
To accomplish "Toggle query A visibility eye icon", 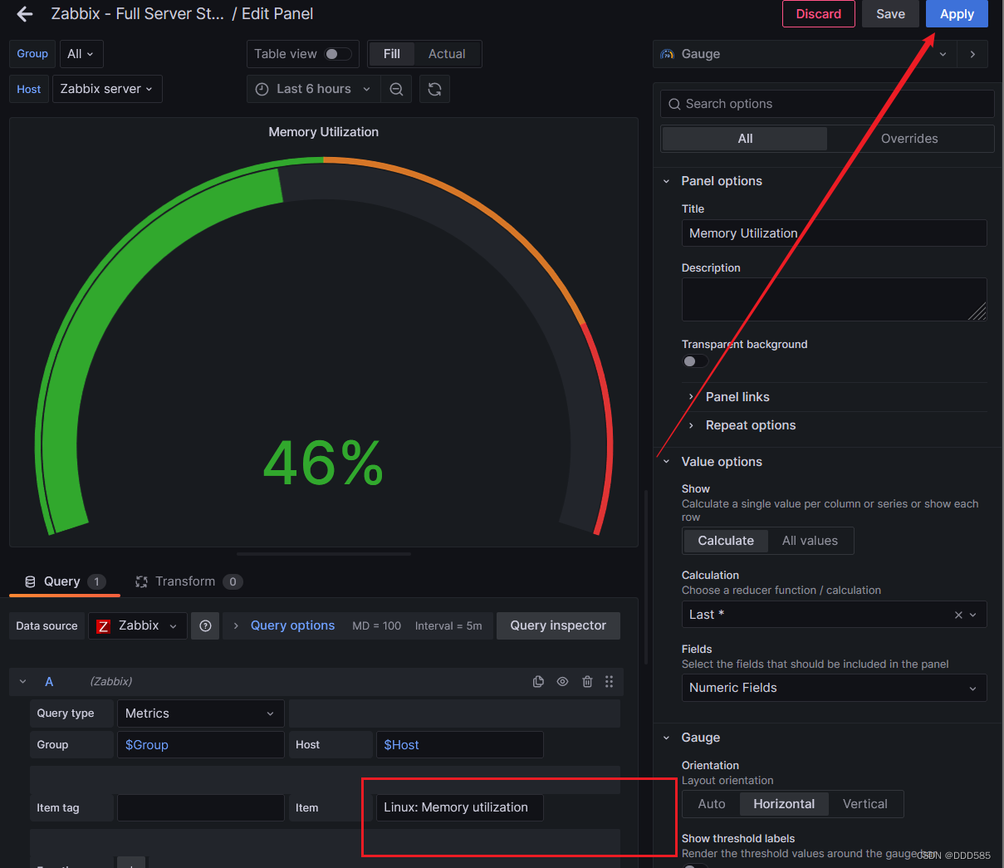I will (562, 681).
